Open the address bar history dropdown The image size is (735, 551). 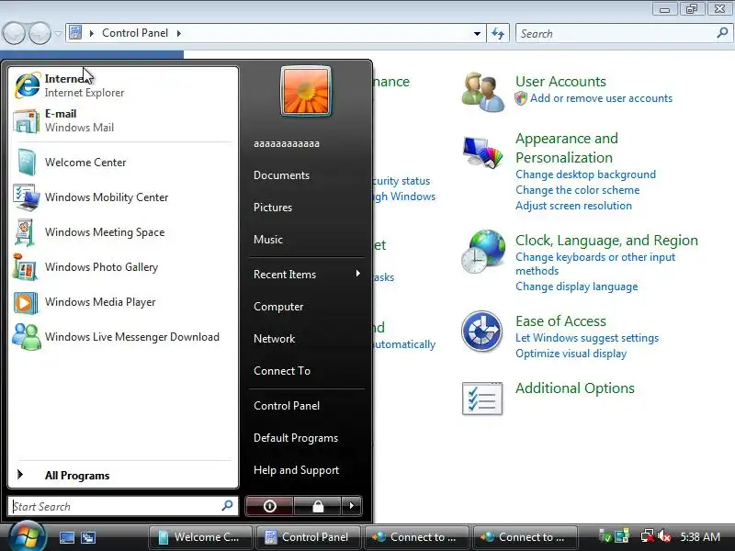(477, 33)
